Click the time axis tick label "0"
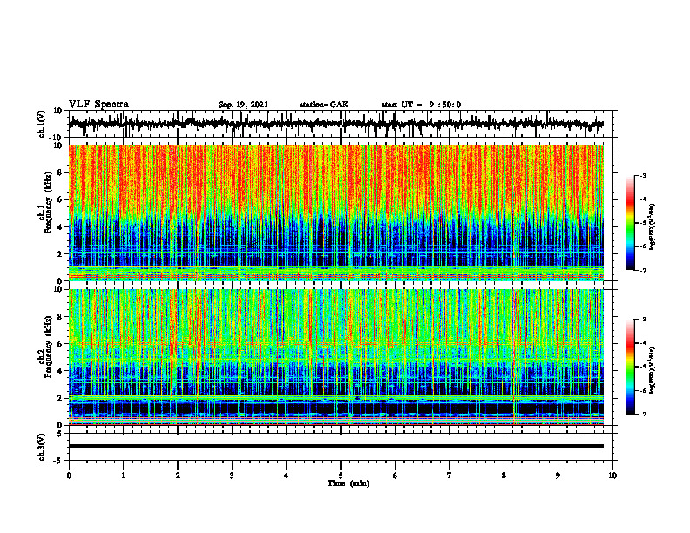Screen dimensions: 690x533 [69, 476]
